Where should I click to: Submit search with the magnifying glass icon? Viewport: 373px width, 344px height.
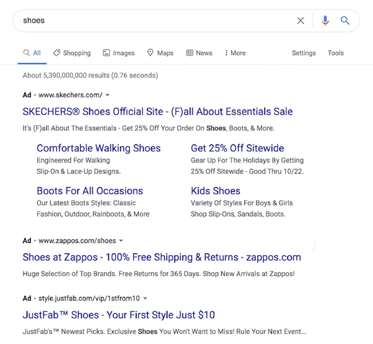click(x=345, y=21)
